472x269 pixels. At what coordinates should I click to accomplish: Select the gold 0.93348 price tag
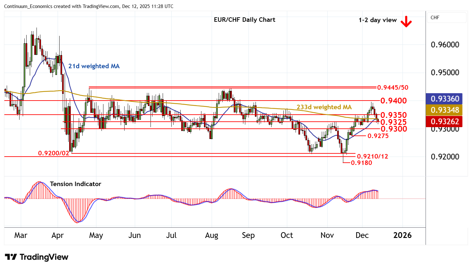(x=446, y=110)
